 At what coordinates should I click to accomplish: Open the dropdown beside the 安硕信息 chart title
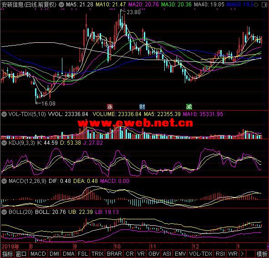click(61, 5)
